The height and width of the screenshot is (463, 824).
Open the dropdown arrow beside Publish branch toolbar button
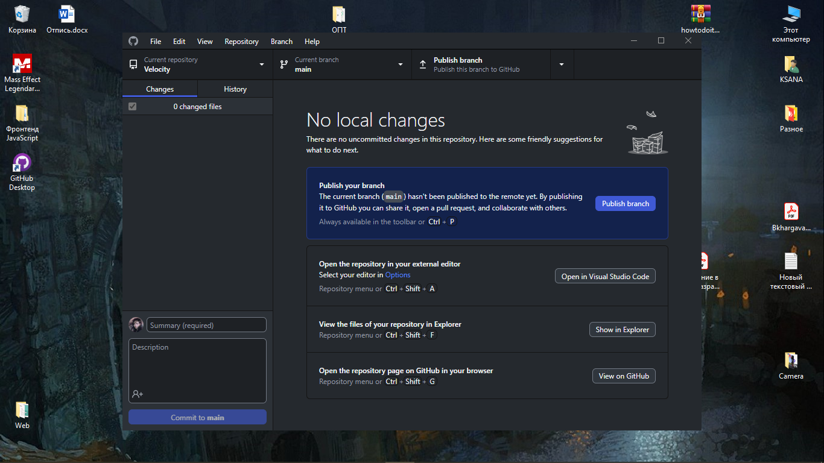[562, 65]
